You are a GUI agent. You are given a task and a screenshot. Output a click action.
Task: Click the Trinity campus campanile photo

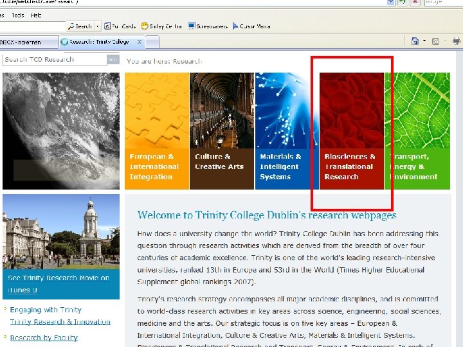pos(61,231)
